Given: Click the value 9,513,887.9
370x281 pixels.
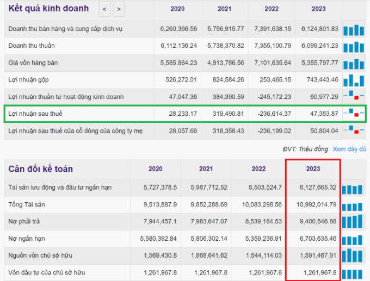Looking at the screenshot, I should tap(160, 204).
